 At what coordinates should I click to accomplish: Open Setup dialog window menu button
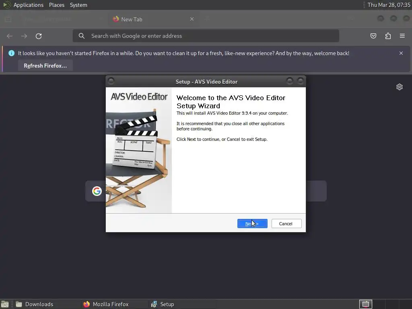(x=111, y=80)
